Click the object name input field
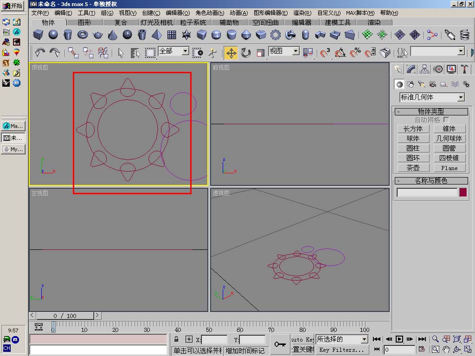The image size is (475, 356). point(427,192)
